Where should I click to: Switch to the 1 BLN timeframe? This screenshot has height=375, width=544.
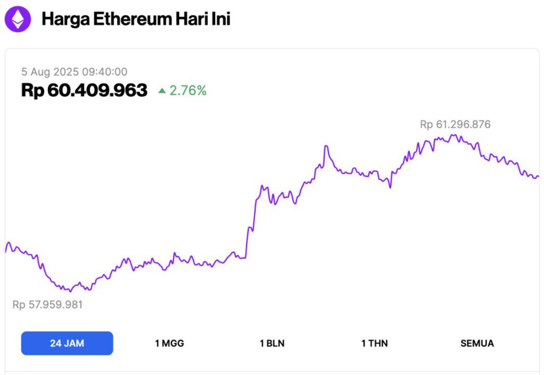tap(271, 343)
